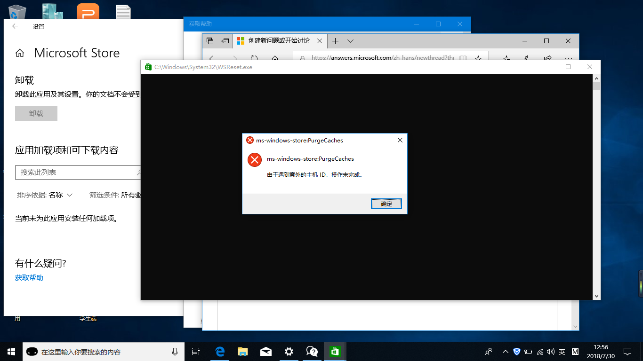This screenshot has width=643, height=361.
Task: Click the grayed-out 卸载 button in Settings
Action: coord(36,113)
